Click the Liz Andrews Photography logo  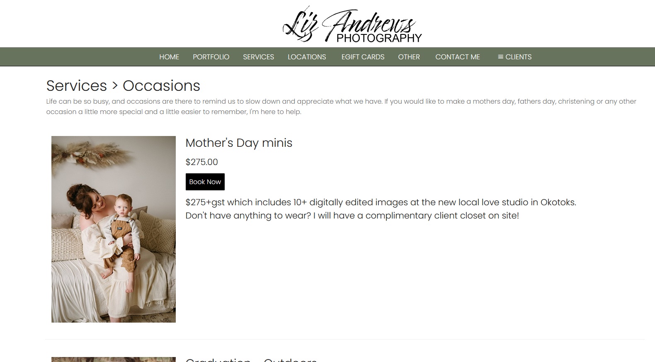(352, 24)
